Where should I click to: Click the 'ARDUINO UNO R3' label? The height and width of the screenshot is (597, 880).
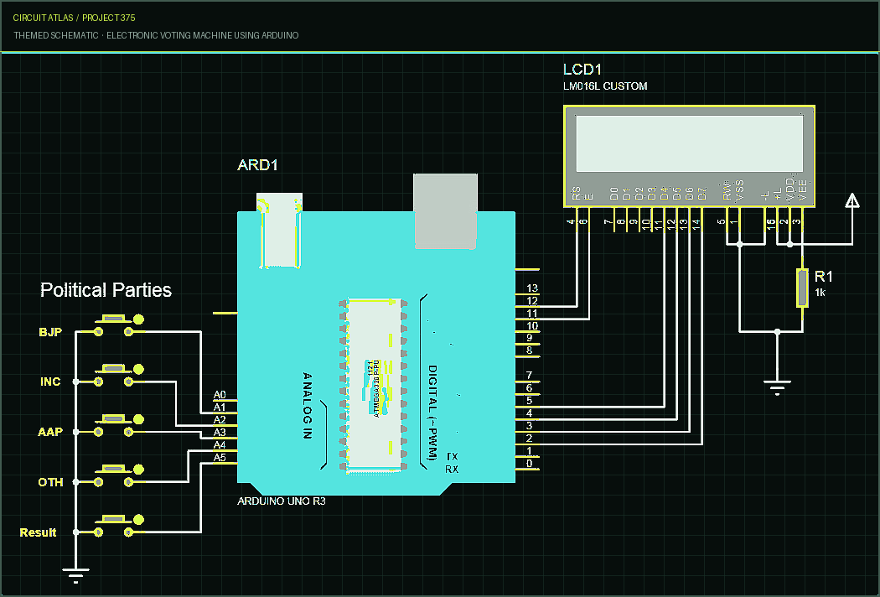click(282, 501)
